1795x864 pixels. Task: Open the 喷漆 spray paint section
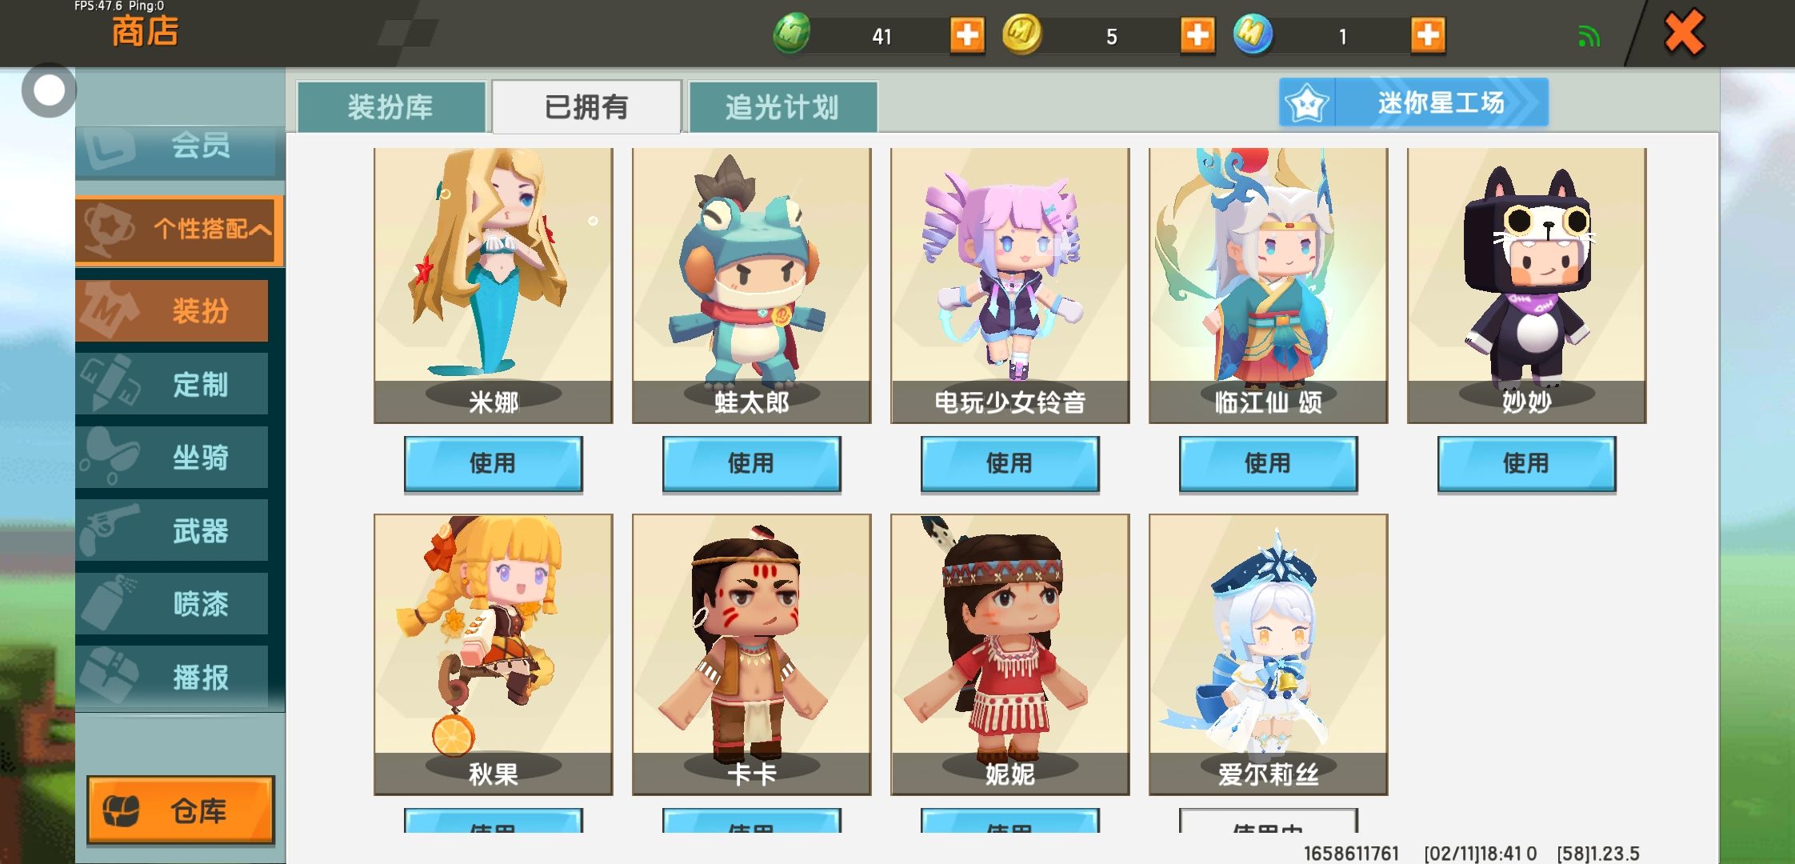172,603
